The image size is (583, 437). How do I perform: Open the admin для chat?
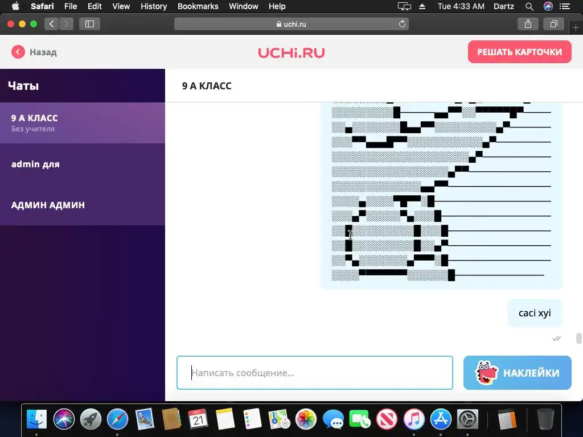(83, 164)
